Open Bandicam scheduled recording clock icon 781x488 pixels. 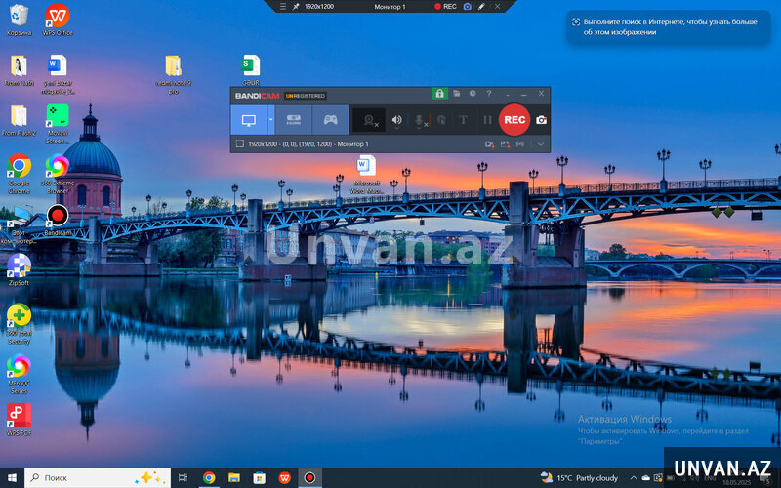coord(473,93)
